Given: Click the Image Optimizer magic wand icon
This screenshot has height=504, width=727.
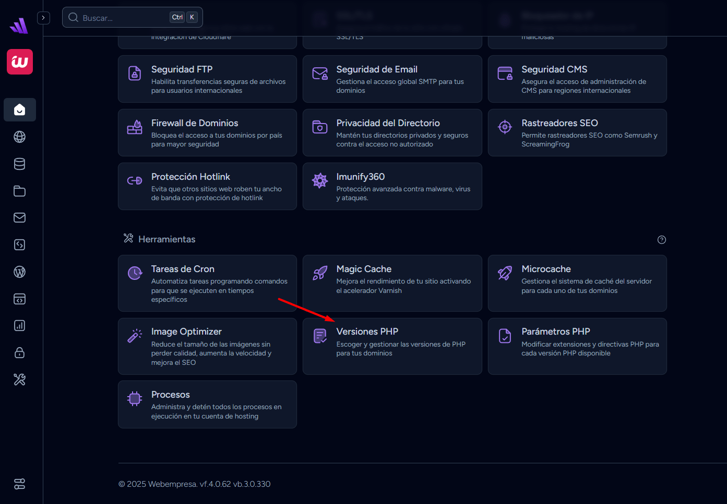Looking at the screenshot, I should (135, 336).
